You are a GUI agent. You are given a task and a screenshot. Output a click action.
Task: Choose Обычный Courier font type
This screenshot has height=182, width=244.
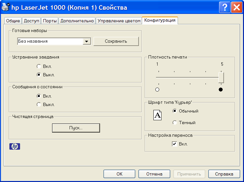tap(175, 111)
